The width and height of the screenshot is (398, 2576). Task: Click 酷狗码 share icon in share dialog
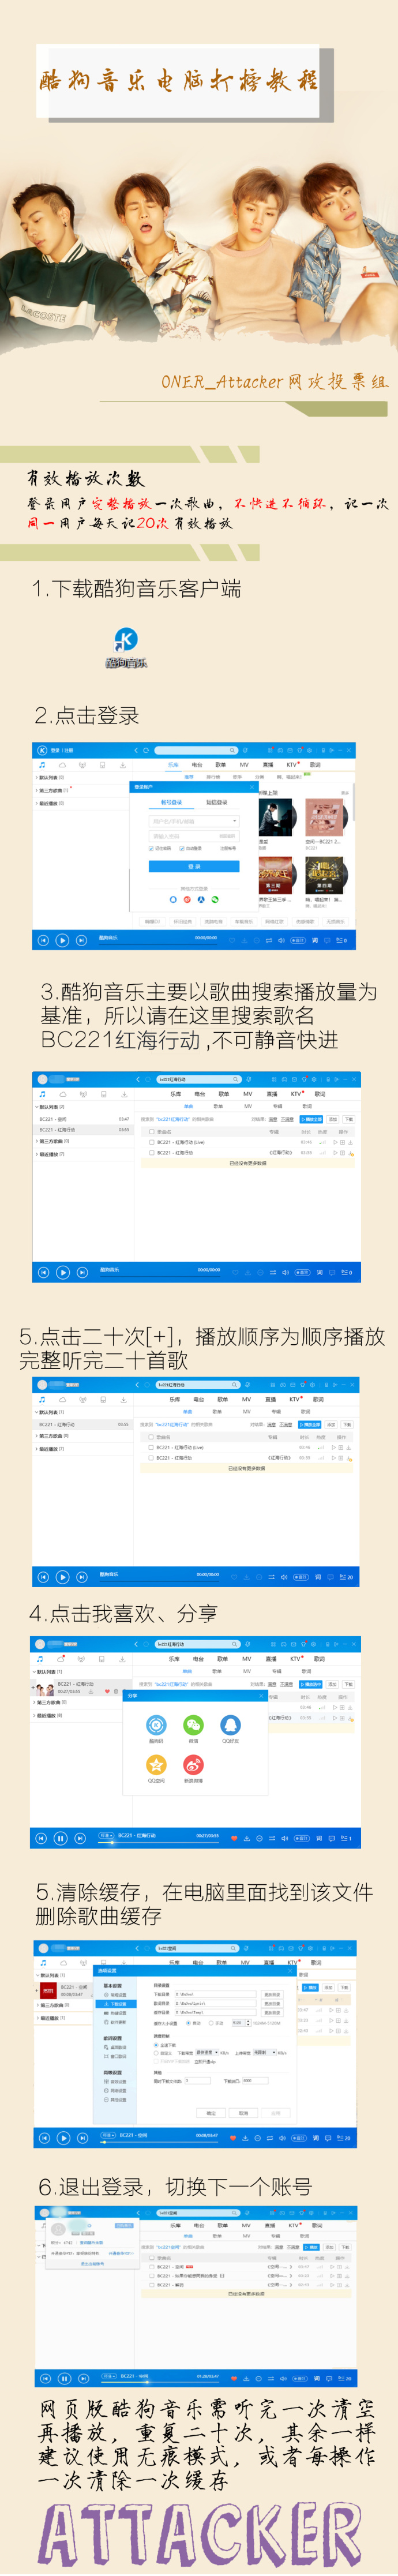156,1725
